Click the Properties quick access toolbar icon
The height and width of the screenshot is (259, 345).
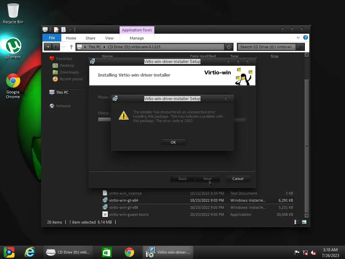(x=56, y=30)
